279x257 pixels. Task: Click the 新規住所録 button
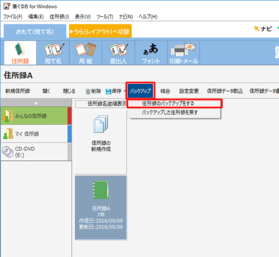coord(18,91)
